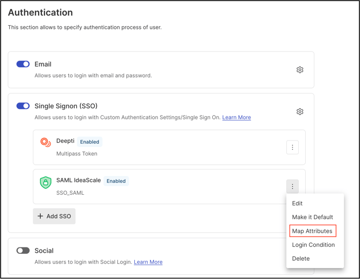Viewport: 360px width, 279px height.
Task: Select Edit from the context menu
Action: click(x=297, y=203)
